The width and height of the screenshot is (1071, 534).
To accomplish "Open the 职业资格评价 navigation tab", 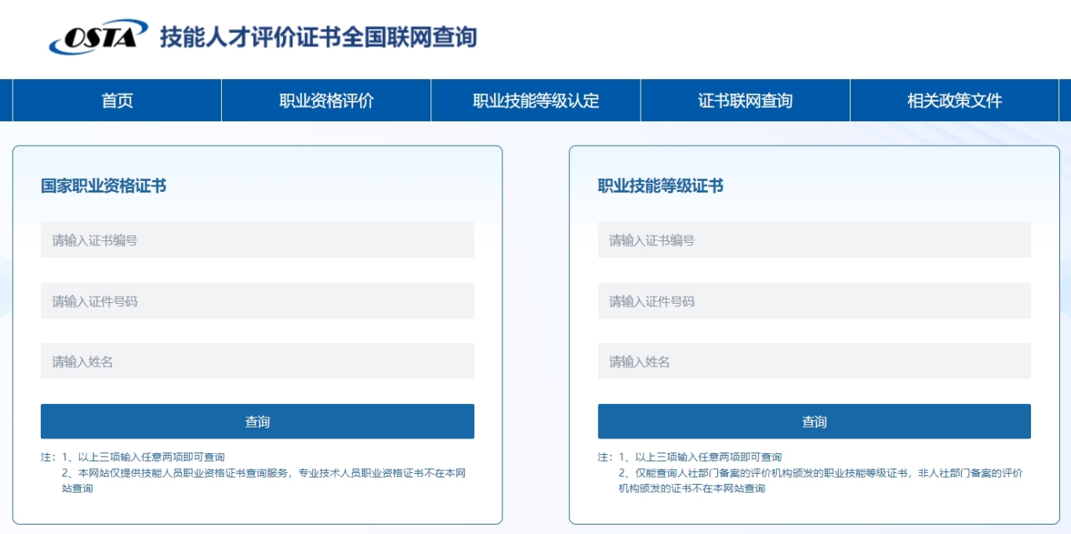I will point(326,100).
